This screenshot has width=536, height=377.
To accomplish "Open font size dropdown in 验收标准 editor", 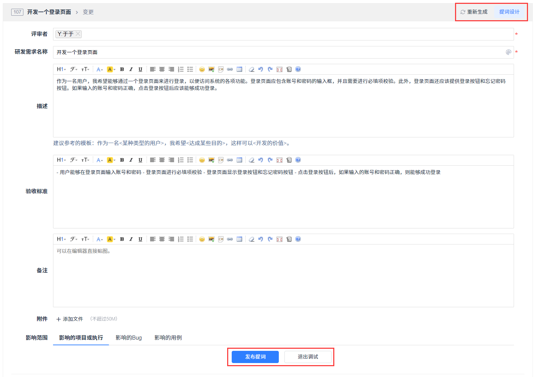I will click(85, 160).
